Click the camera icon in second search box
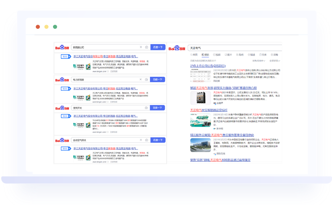The width and height of the screenshot is (332, 205). click(146, 79)
